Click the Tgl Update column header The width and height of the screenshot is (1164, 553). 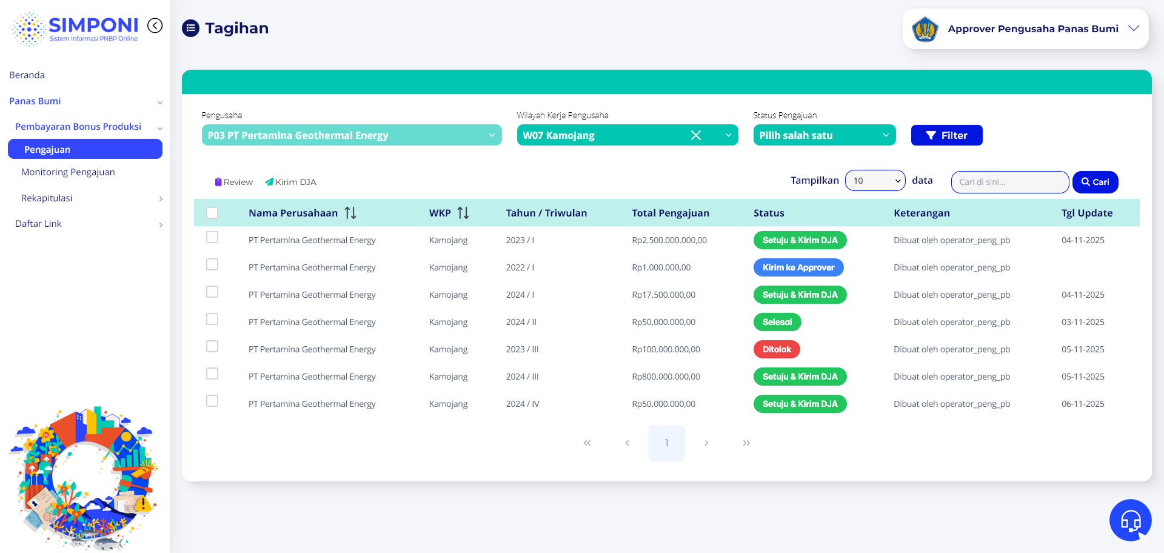[x=1087, y=213]
